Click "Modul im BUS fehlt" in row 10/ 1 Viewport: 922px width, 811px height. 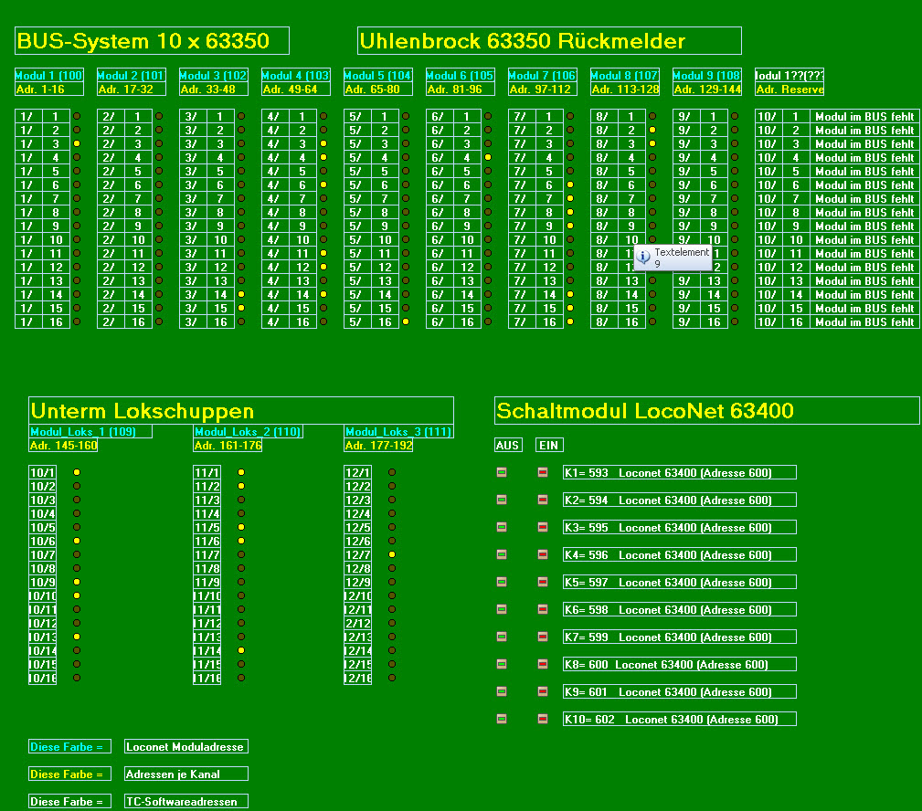(x=864, y=116)
